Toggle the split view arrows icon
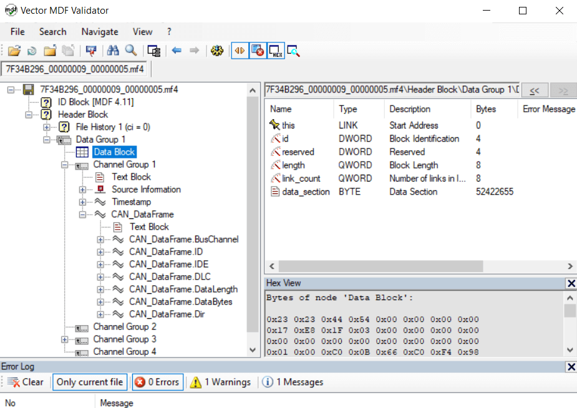This screenshot has width=577, height=408. 240,51
